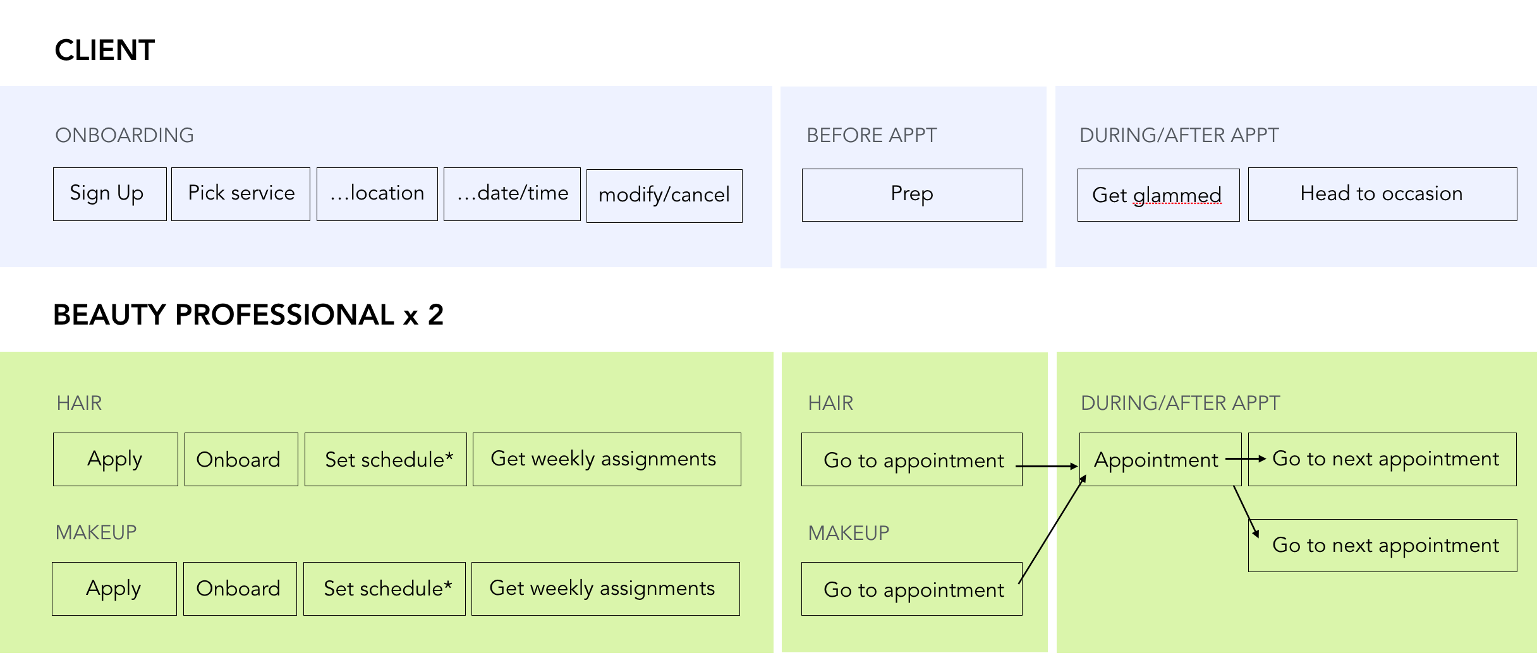Viewport: 1537px width, 658px height.
Task: Click the ...location step box
Action: (377, 194)
